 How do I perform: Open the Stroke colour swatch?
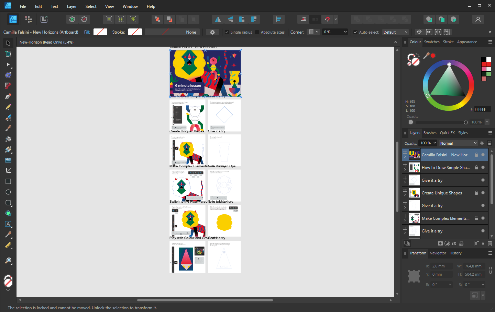[135, 32]
